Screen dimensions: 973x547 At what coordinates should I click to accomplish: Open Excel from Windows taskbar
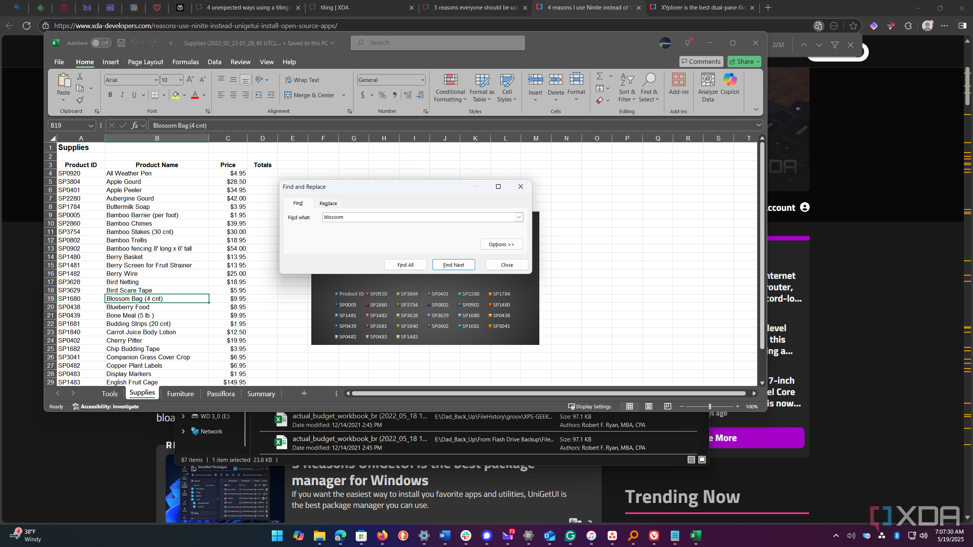pyautogui.click(x=696, y=536)
